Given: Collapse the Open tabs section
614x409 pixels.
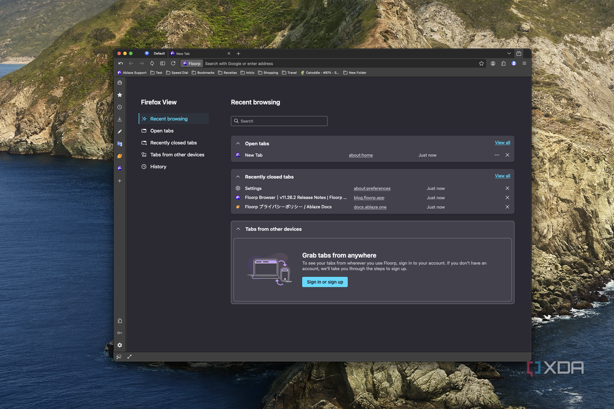Looking at the screenshot, I should point(238,143).
